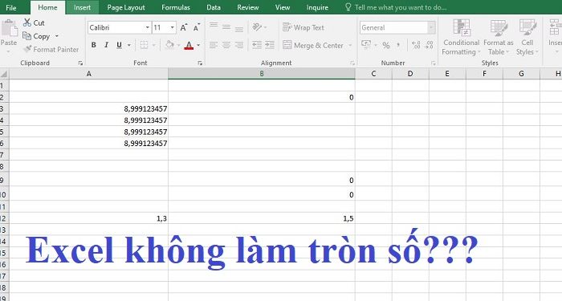This screenshot has height=301, width=562.
Task: Switch to the Insert tab
Action: (82, 7)
